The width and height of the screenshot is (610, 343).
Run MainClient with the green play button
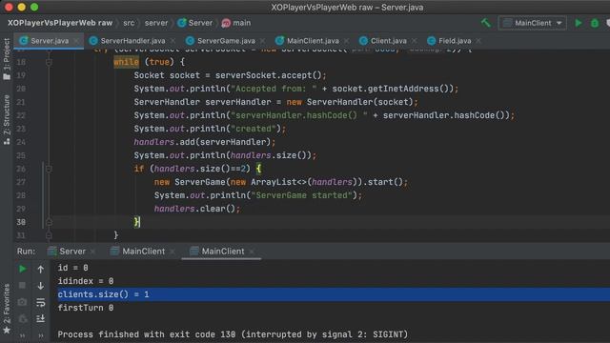point(579,23)
